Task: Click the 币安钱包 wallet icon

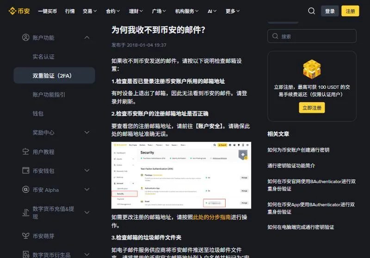Action: coord(25,171)
